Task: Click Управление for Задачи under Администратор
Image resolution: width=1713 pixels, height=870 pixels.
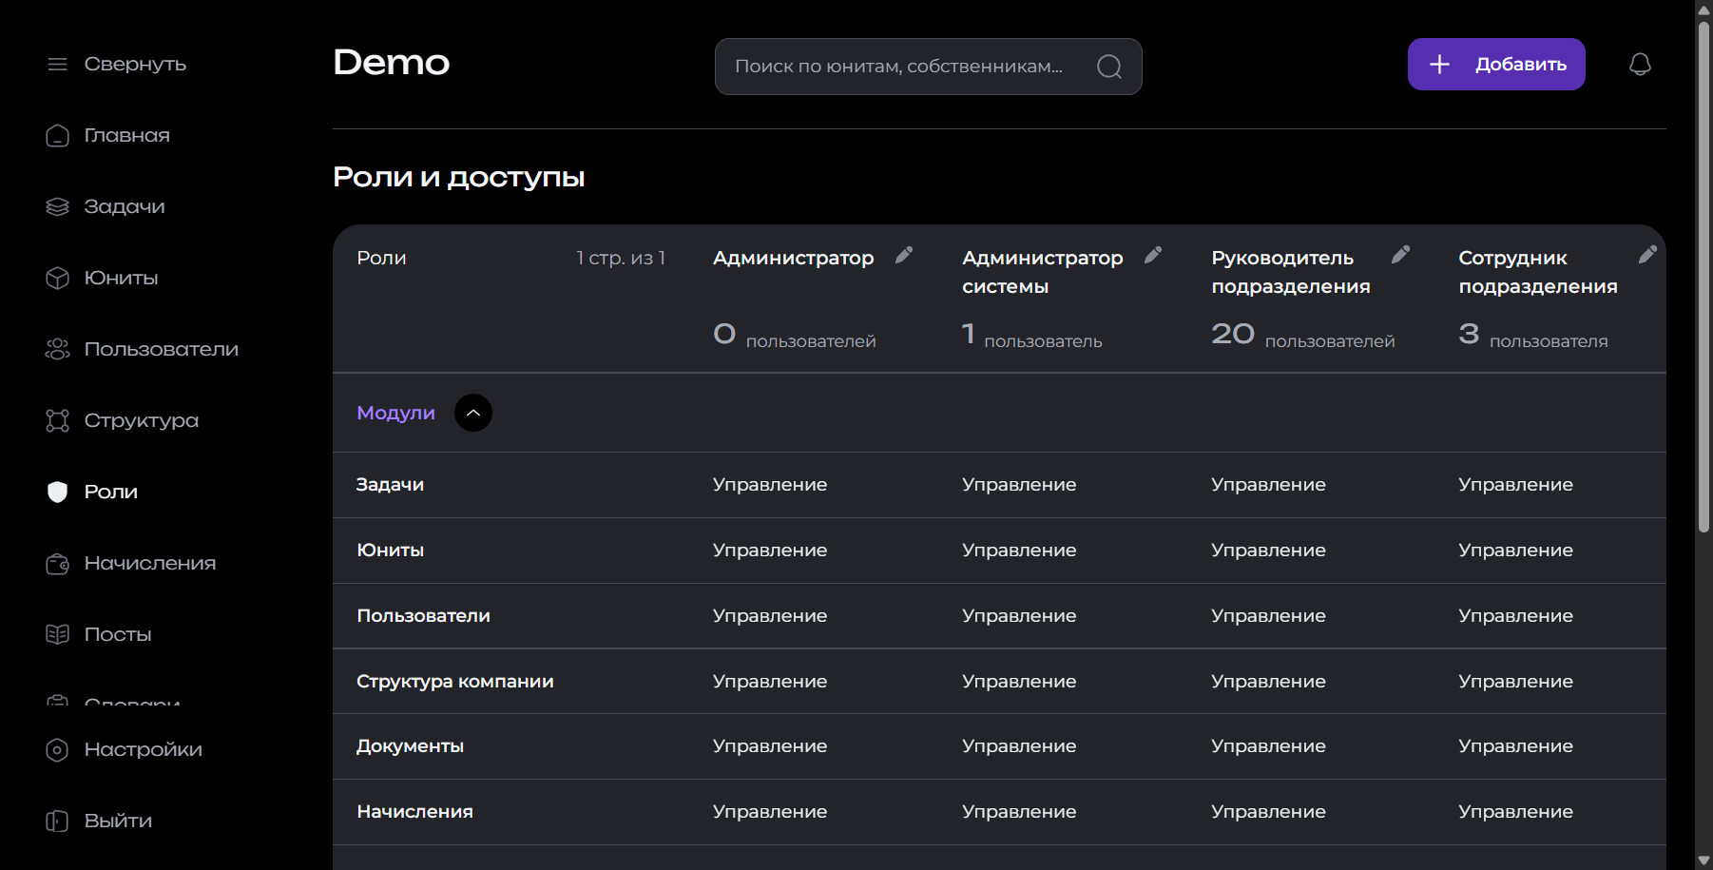Action: tap(770, 485)
